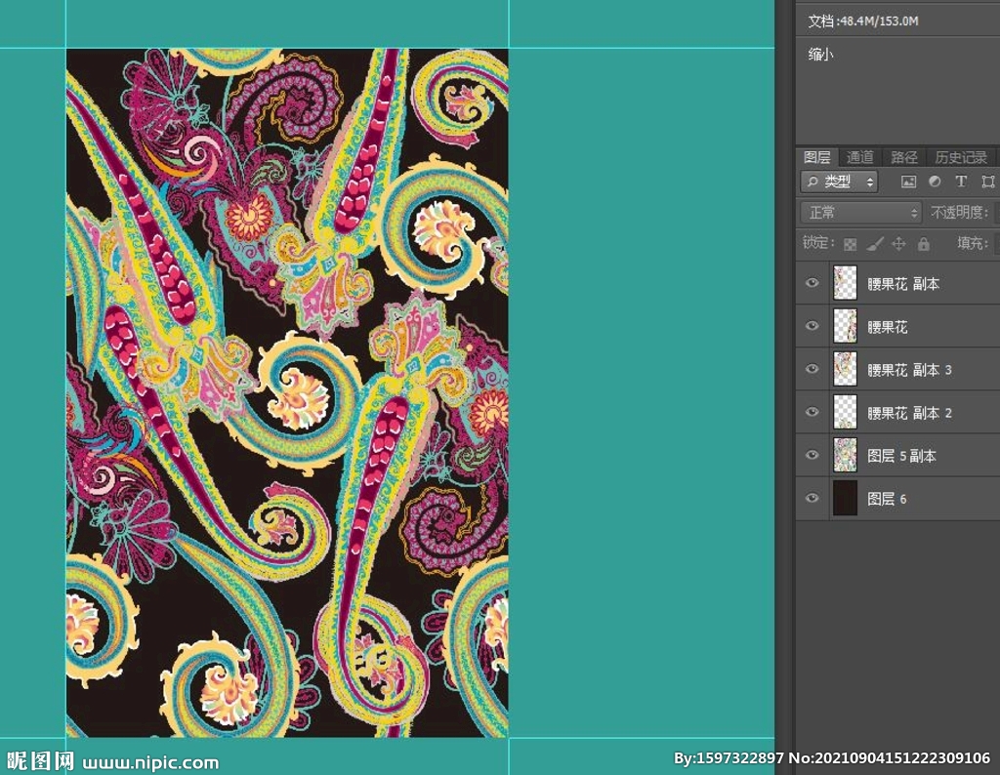Toggle eye icon for 腰果花 副本 3
The image size is (1000, 775).
(x=812, y=369)
